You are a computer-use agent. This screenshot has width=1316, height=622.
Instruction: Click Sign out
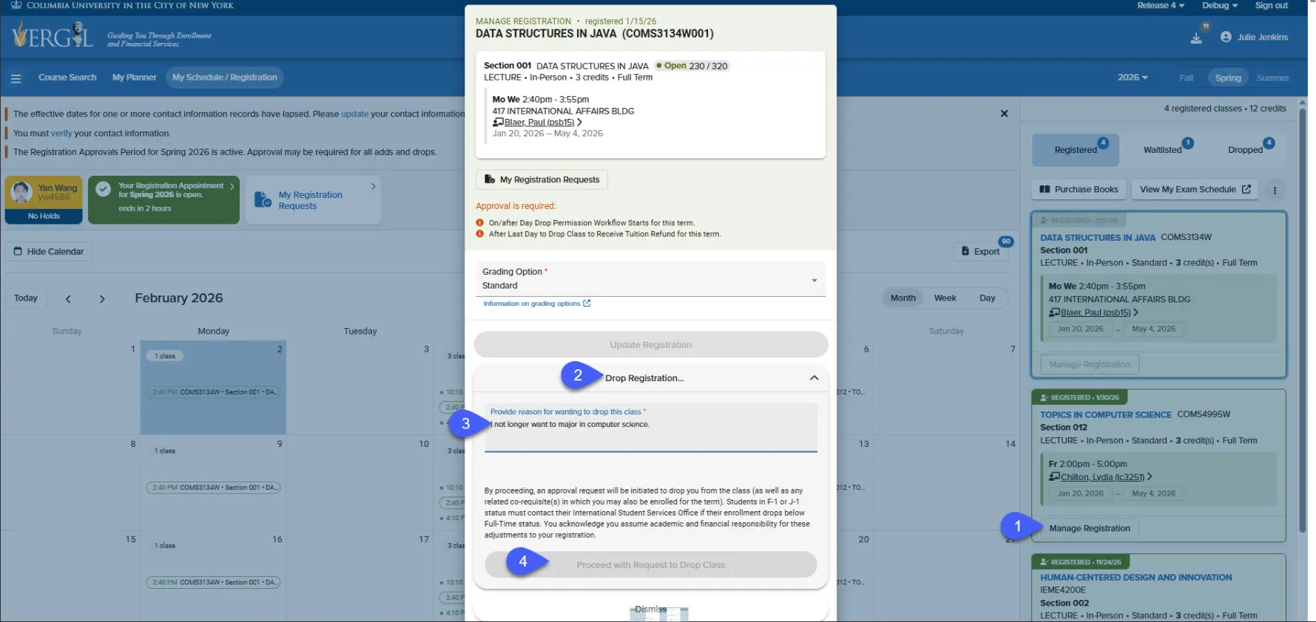[1271, 5]
